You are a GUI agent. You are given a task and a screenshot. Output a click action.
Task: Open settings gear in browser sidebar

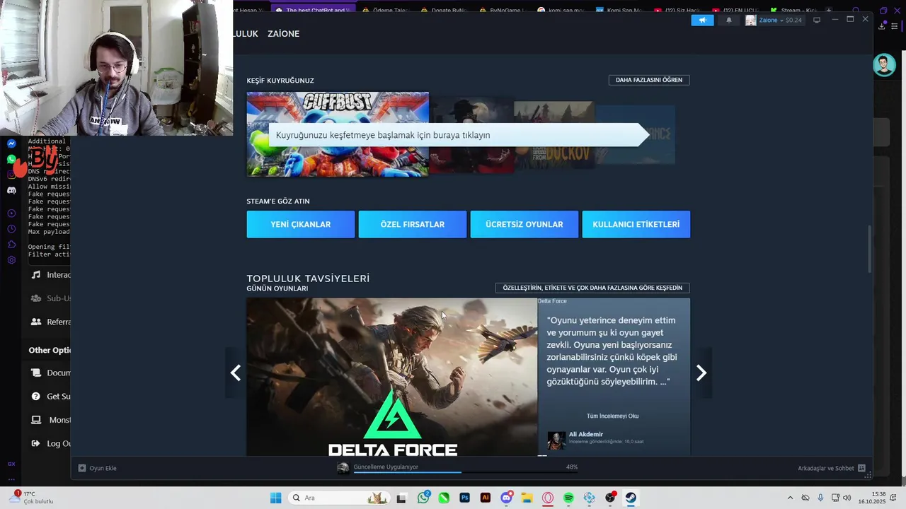coord(11,260)
